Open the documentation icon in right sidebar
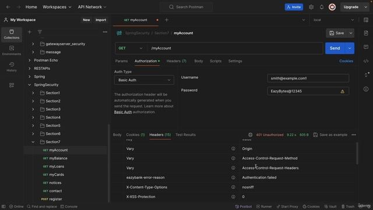The height and width of the screenshot is (210, 373). click(x=366, y=33)
